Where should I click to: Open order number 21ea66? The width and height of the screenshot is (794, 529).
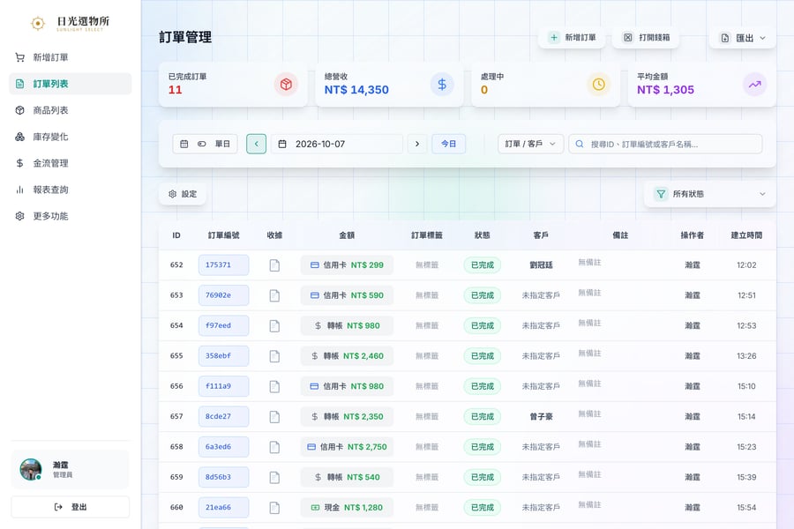point(224,507)
